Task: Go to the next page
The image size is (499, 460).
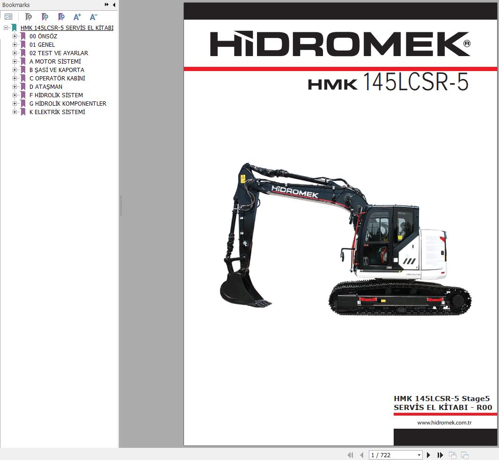Action: pyautogui.click(x=428, y=455)
